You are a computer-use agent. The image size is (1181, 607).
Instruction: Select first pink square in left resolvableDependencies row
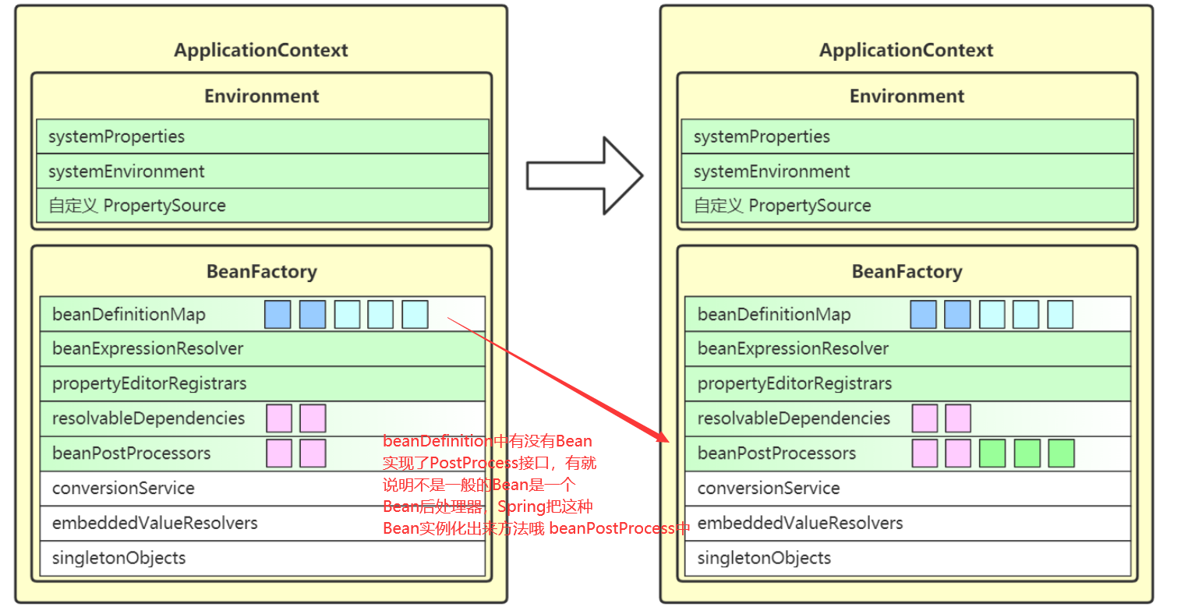(x=279, y=418)
